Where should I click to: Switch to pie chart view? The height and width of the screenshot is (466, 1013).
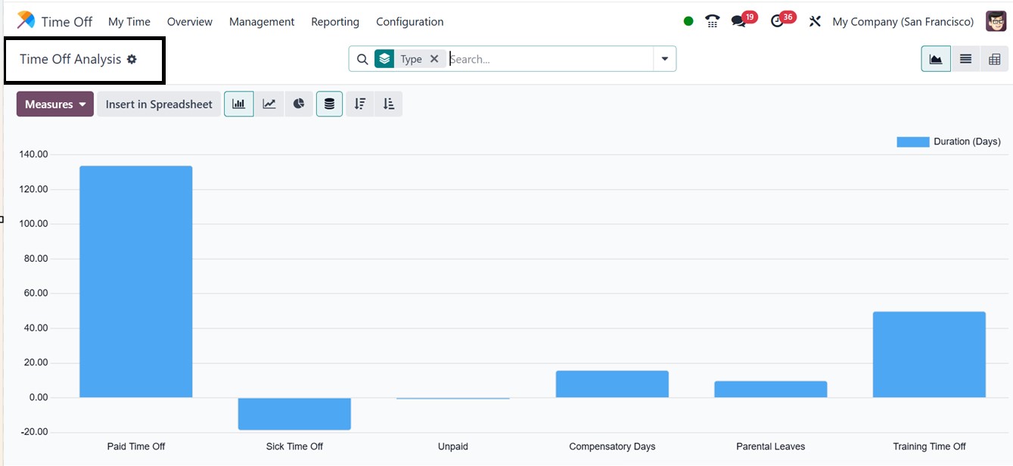pyautogui.click(x=299, y=104)
